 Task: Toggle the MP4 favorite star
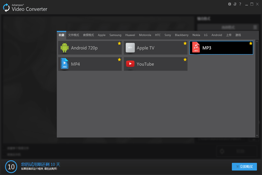point(119,59)
